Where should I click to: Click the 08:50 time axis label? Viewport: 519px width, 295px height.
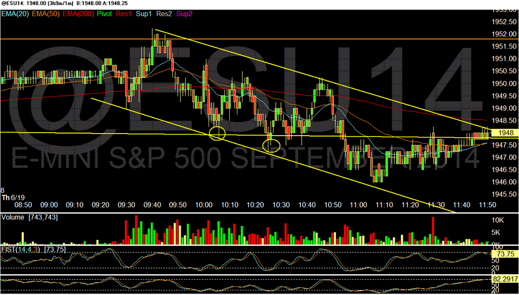tap(23, 205)
